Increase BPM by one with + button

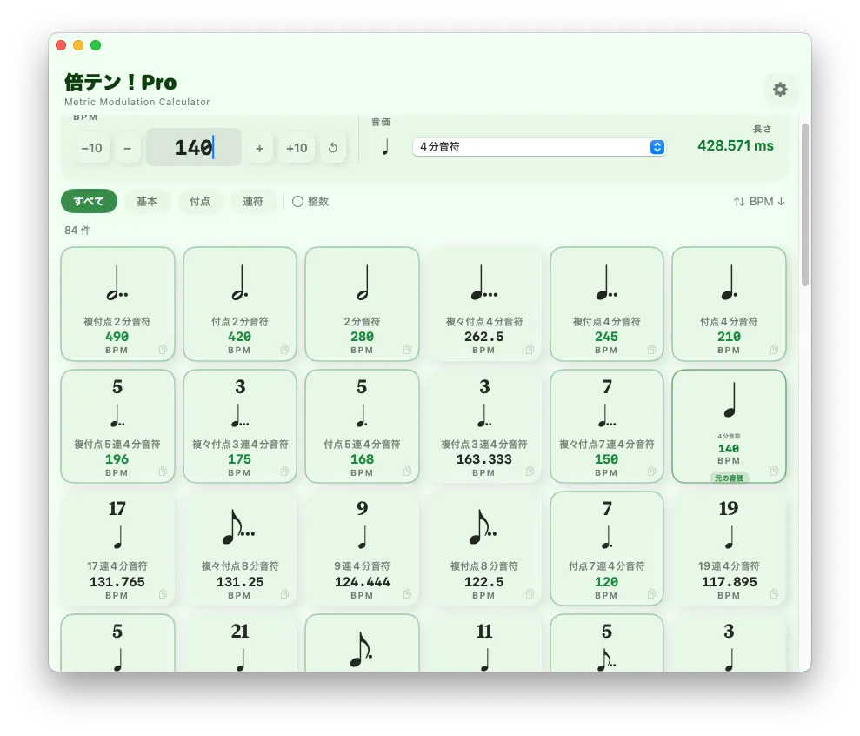click(259, 148)
